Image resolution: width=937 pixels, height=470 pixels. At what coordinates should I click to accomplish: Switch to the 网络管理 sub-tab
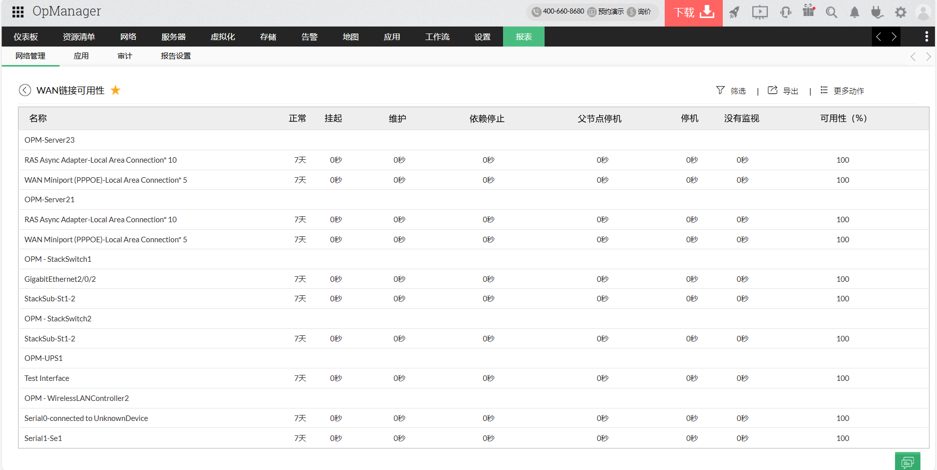tap(31, 56)
